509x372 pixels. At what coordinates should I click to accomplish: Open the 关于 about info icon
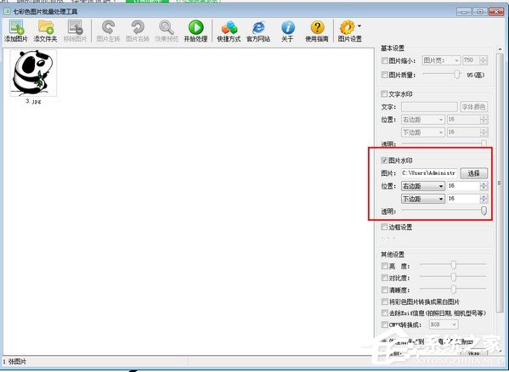[x=287, y=31]
